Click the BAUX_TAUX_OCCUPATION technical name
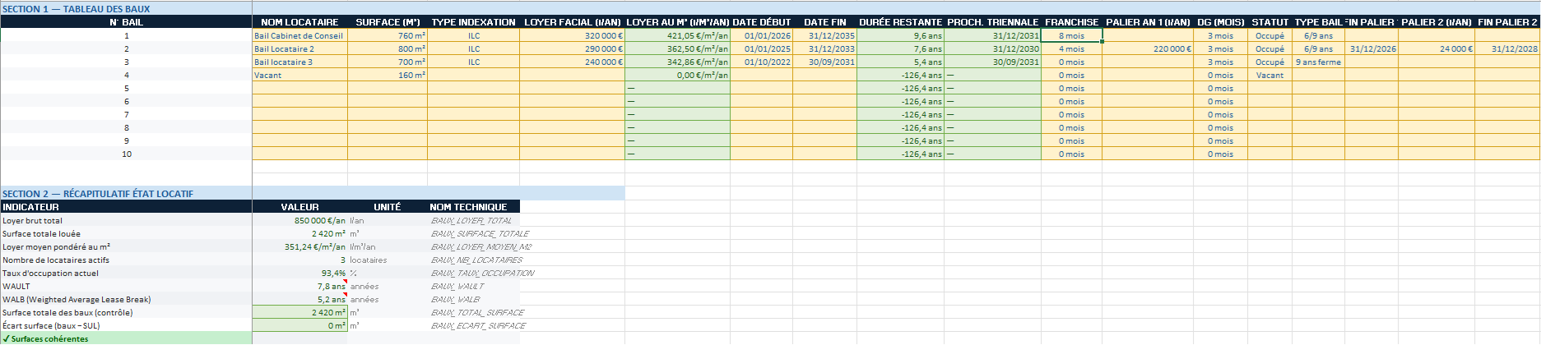The image size is (1541, 345). [x=482, y=273]
